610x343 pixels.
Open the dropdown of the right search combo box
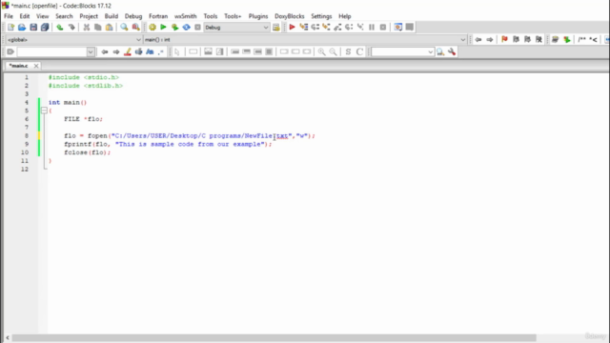(x=430, y=52)
